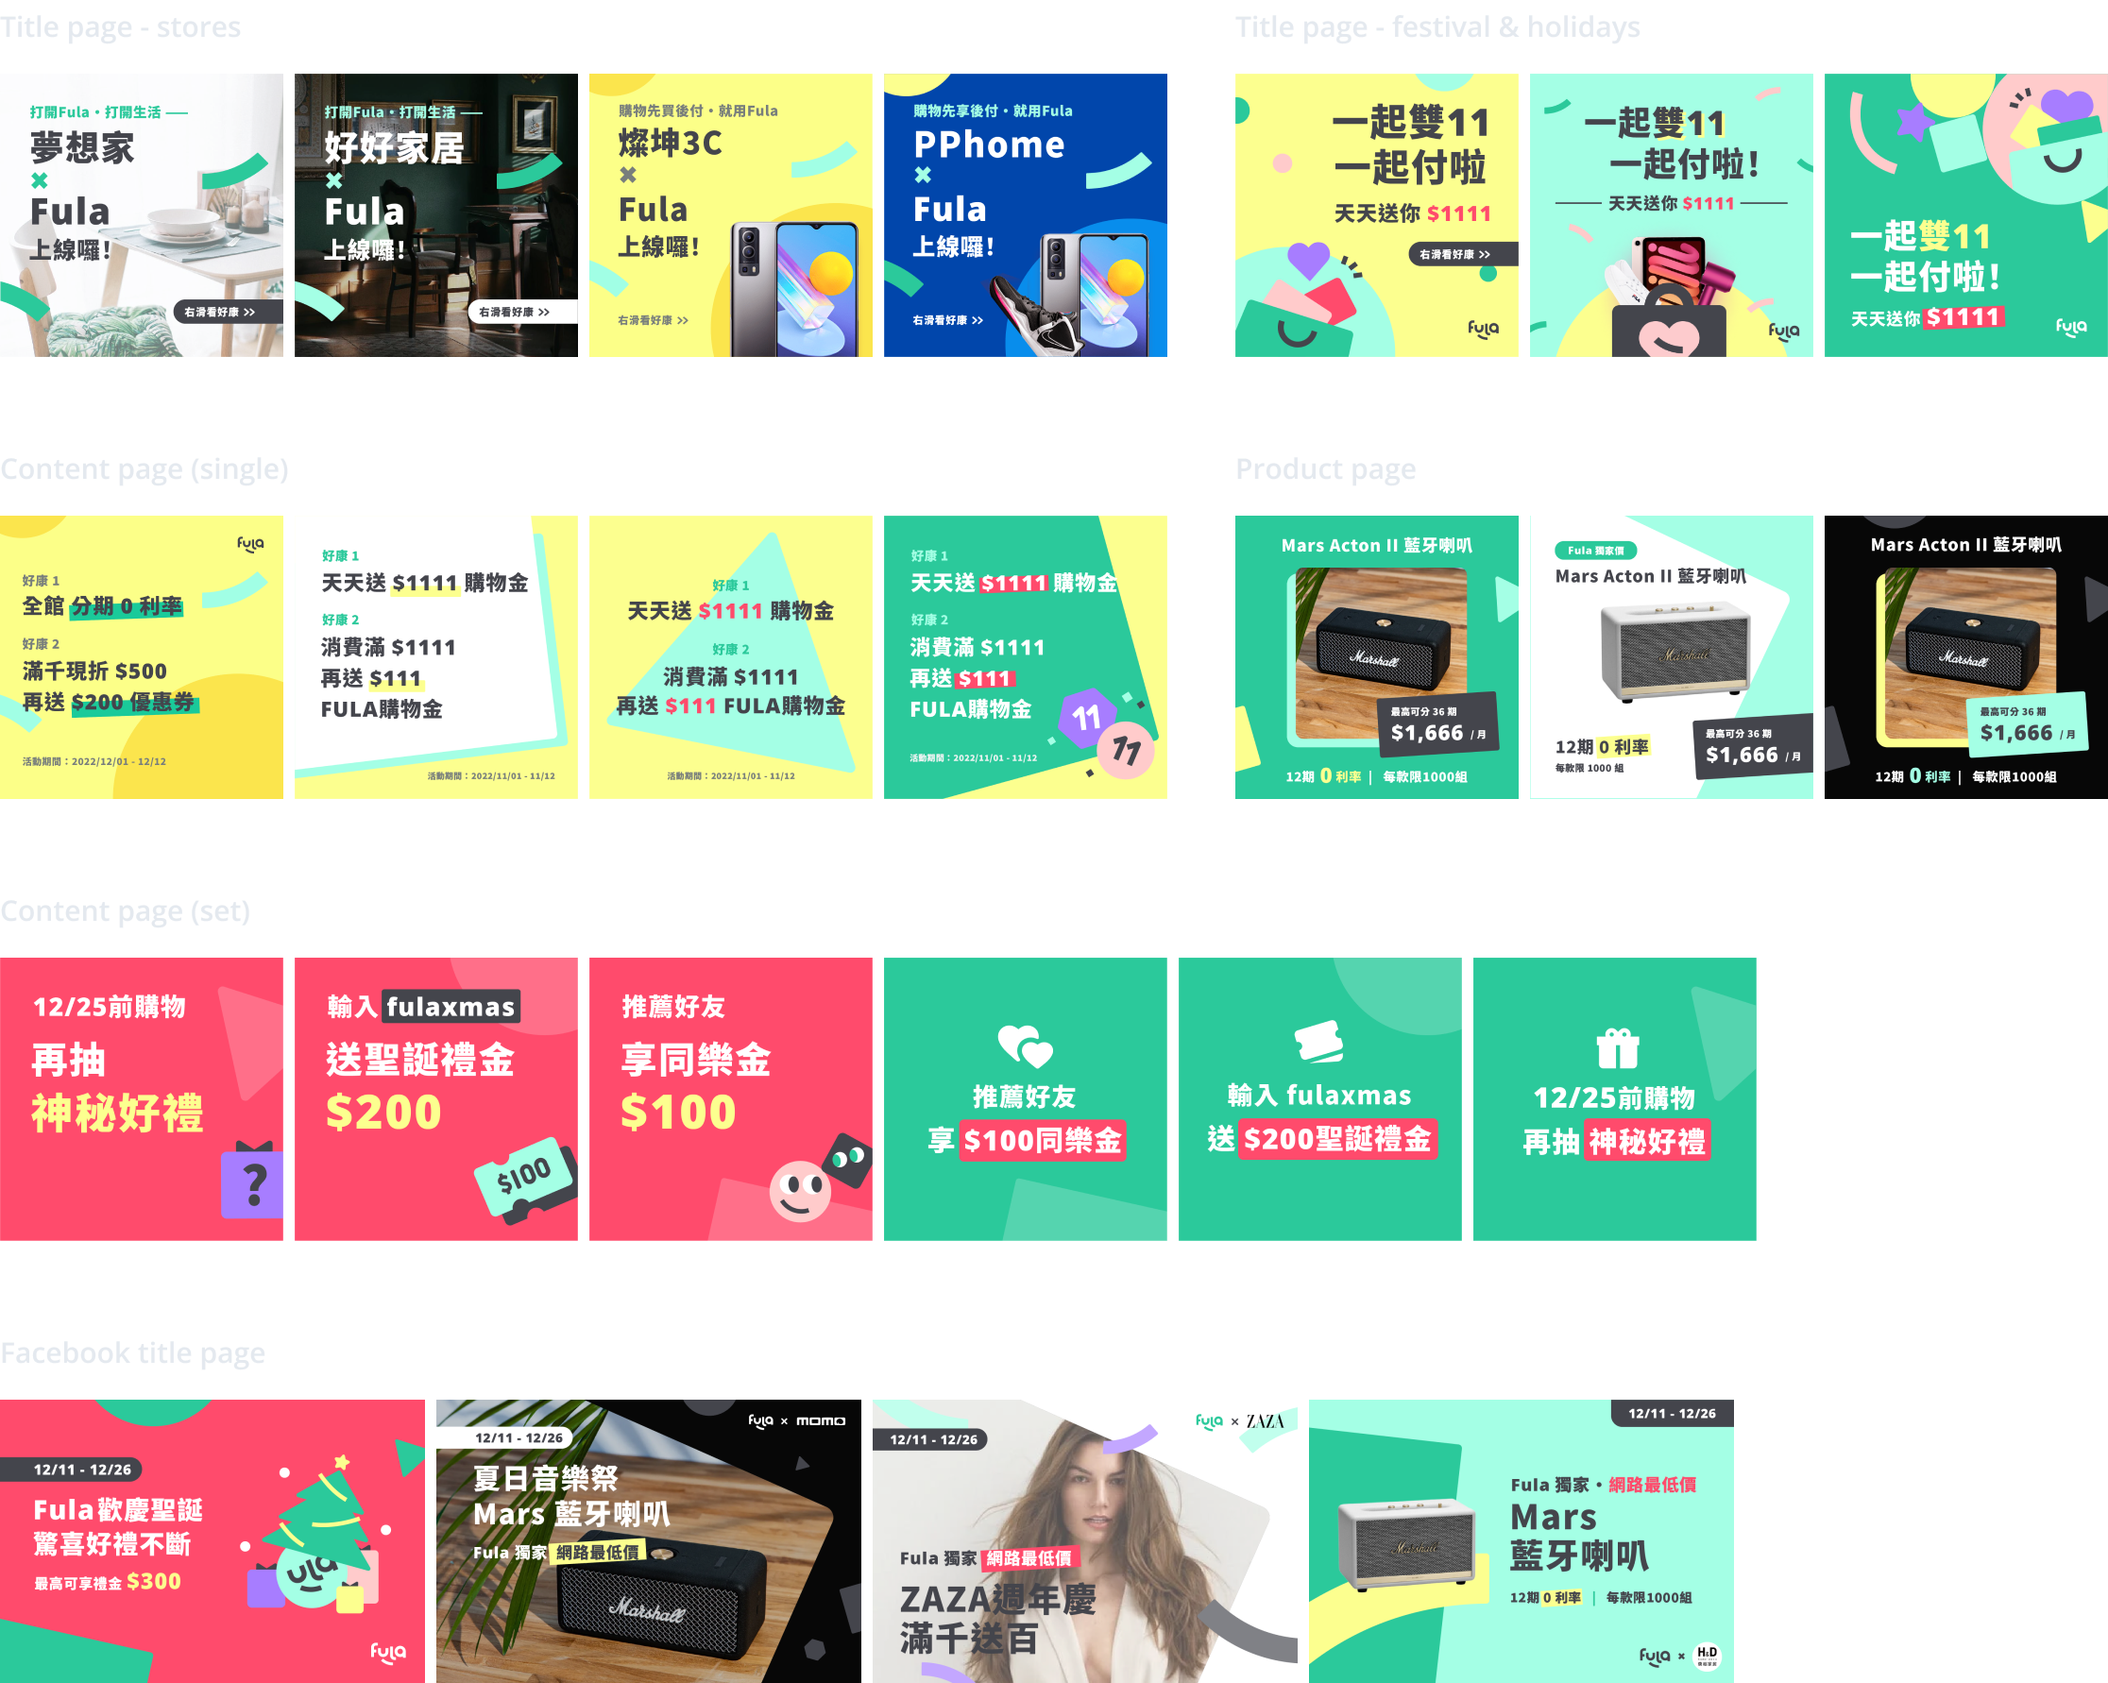Click the purple heart on yellow 一起雙11 card
Viewport: 2108px width, 1683px height.
click(1308, 259)
